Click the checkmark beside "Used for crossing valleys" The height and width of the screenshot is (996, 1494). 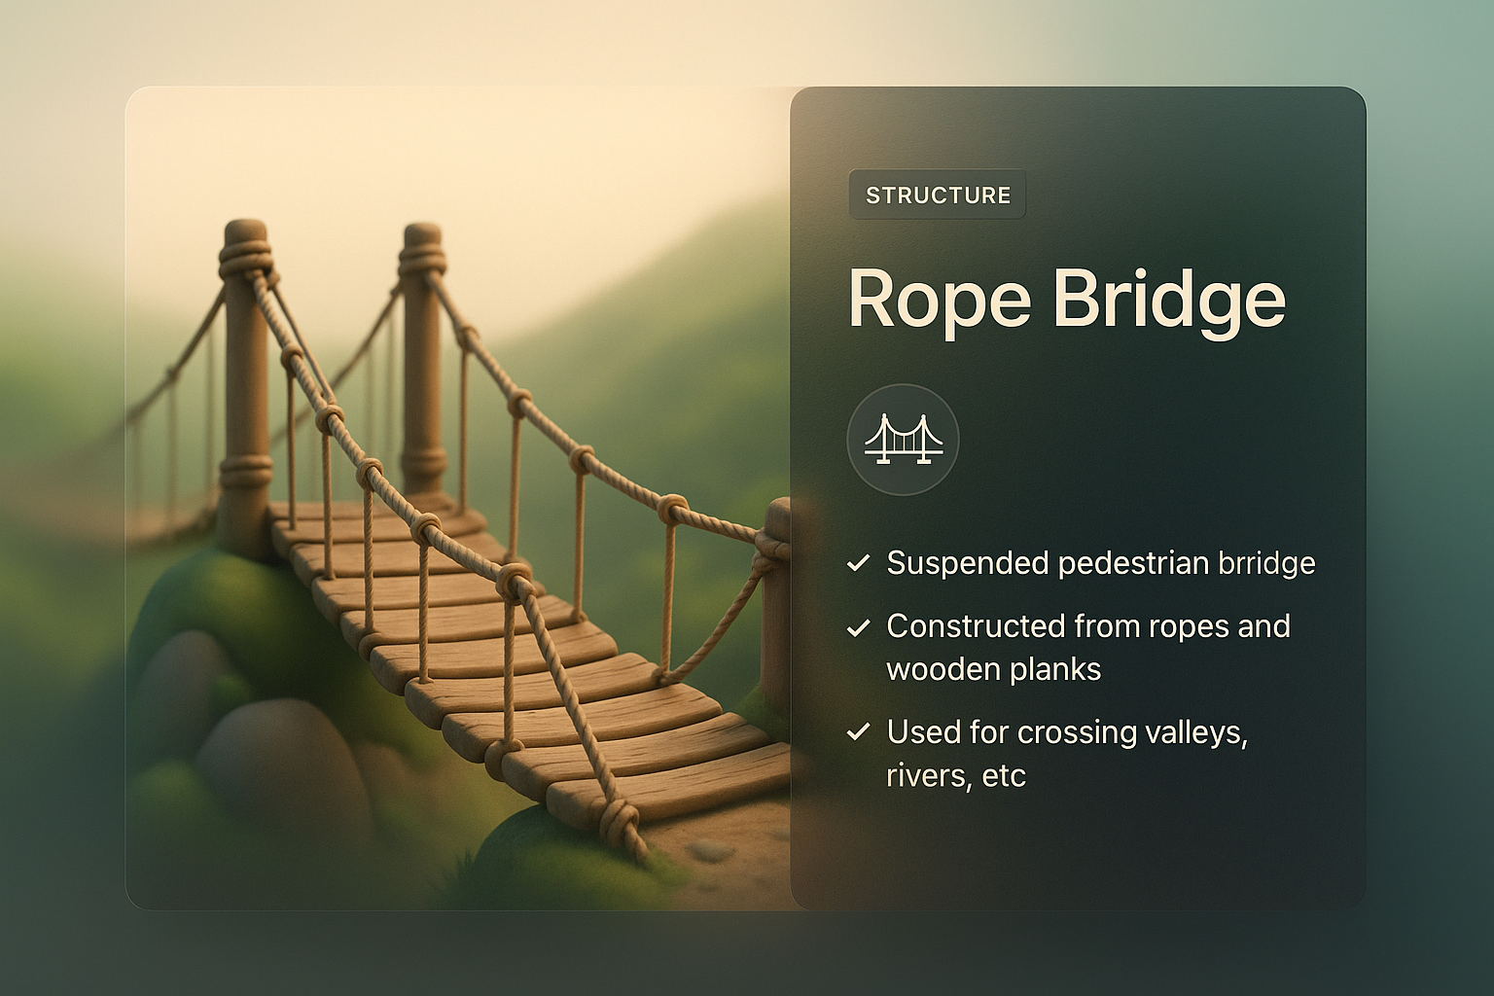pyautogui.click(x=858, y=732)
